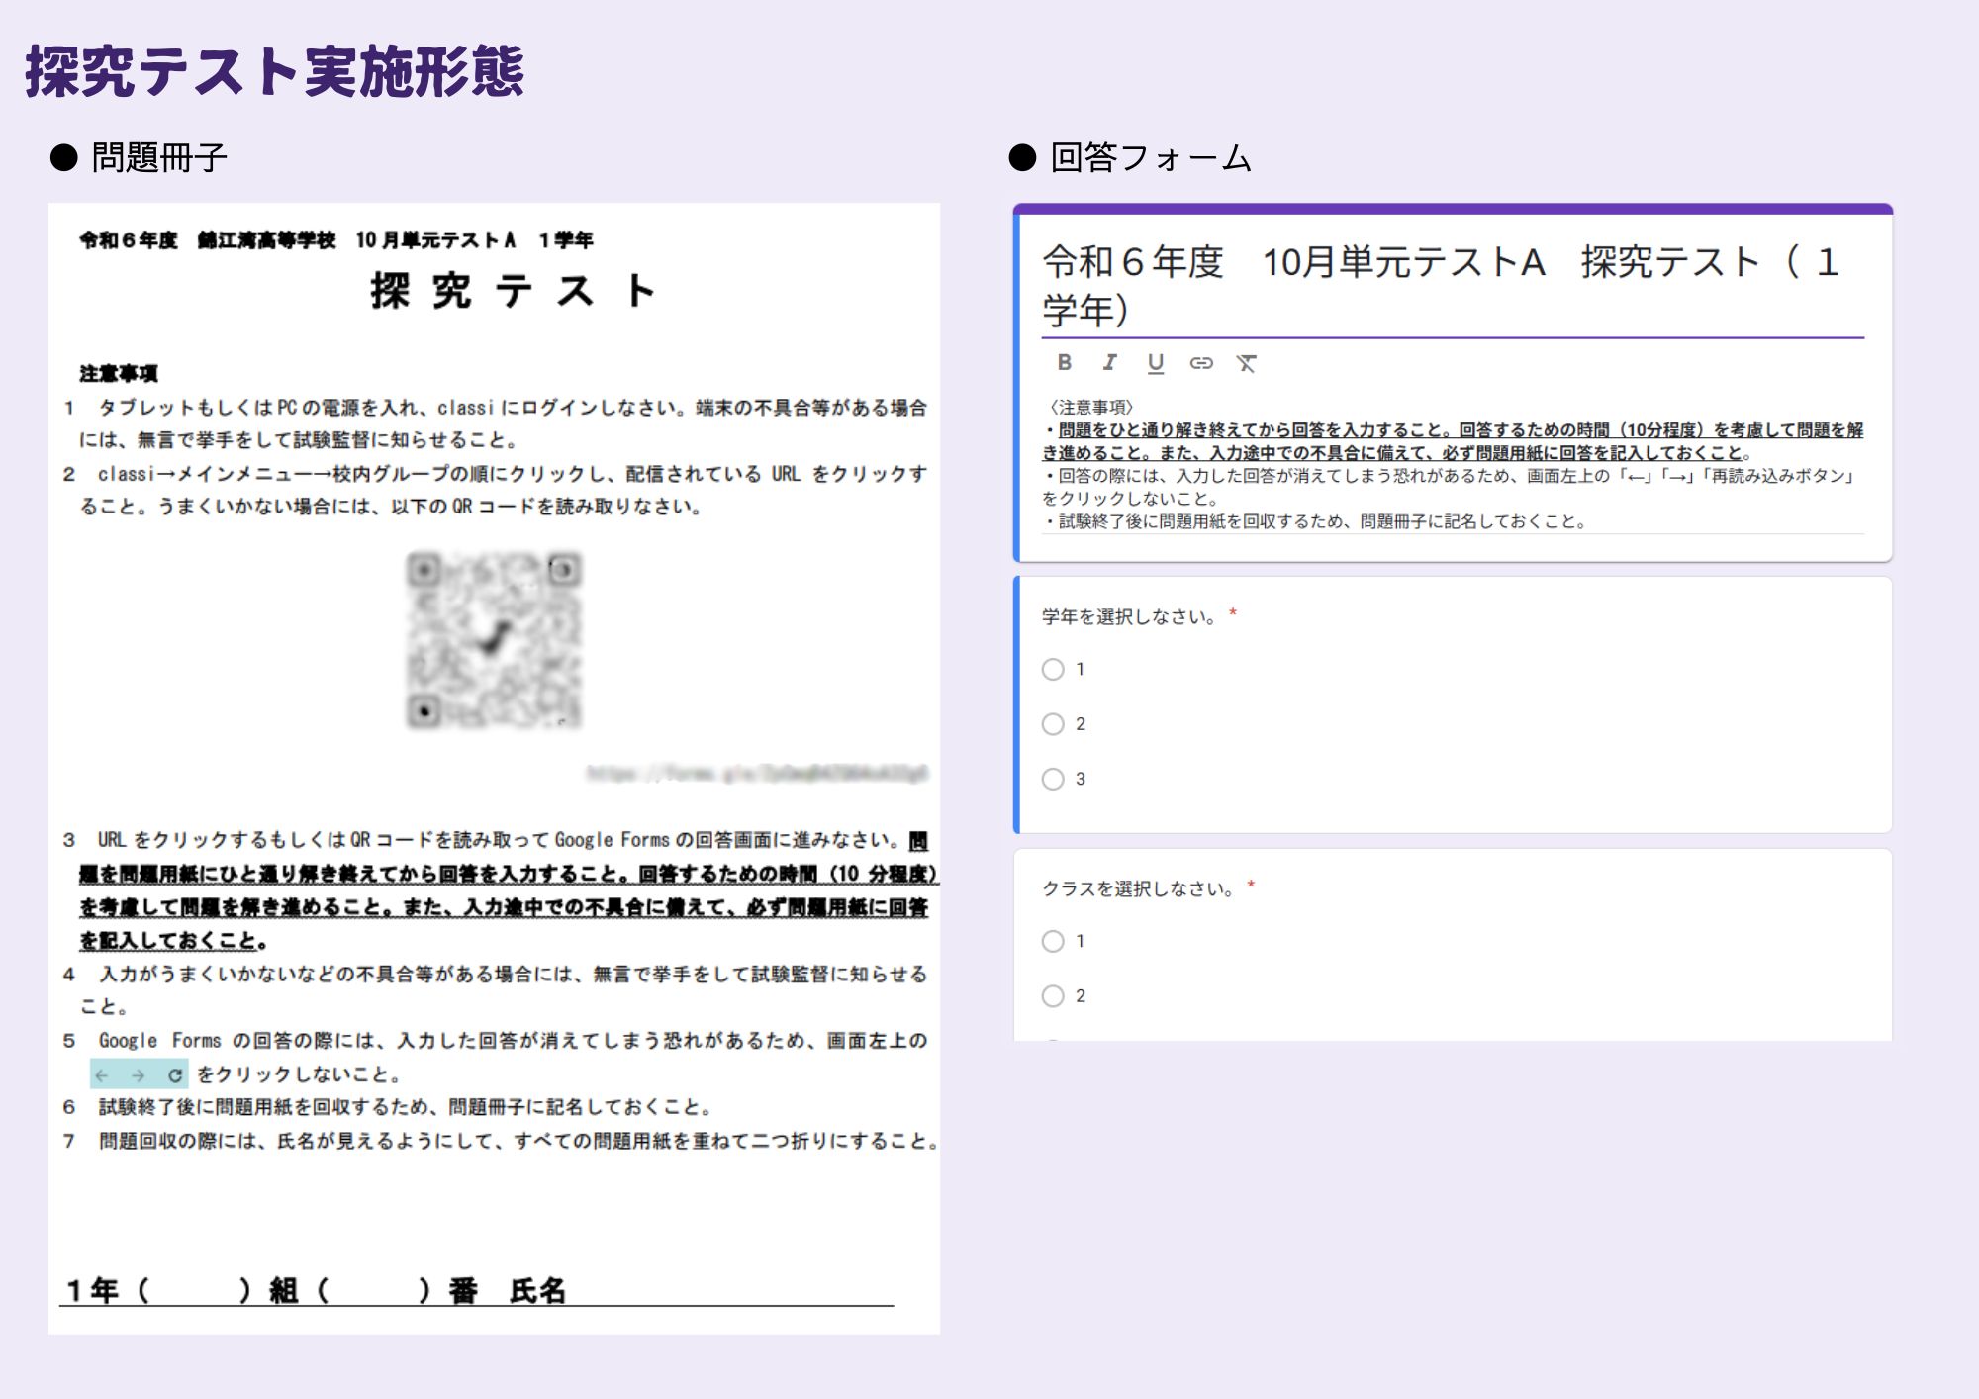Click the reload icon in booklet item 5
Viewport: 1979px width, 1399px height.
(174, 1075)
